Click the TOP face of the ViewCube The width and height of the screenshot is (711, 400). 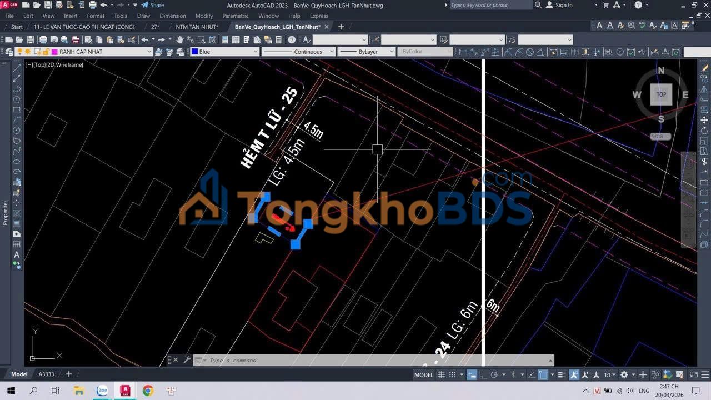660,94
